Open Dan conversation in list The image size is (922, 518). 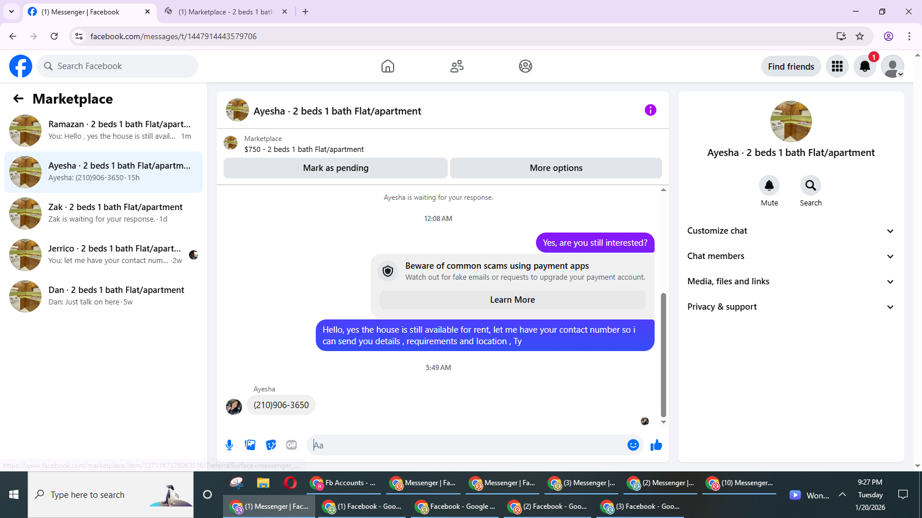104,296
